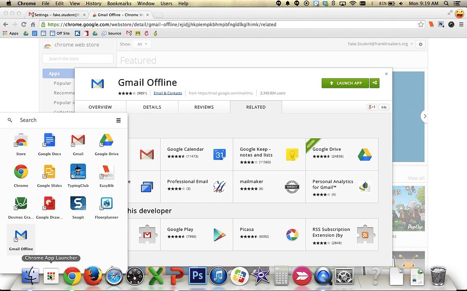Viewport: 467px width, 291px height.
Task: Expand the Fake.Student account dropdown
Action: tap(380, 44)
